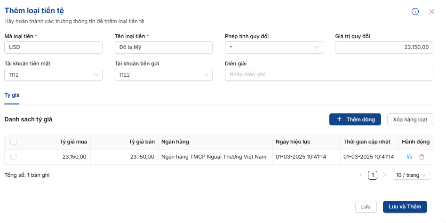The width and height of the screenshot is (446, 223).
Task: Delete the exchange rate row
Action: click(422, 157)
